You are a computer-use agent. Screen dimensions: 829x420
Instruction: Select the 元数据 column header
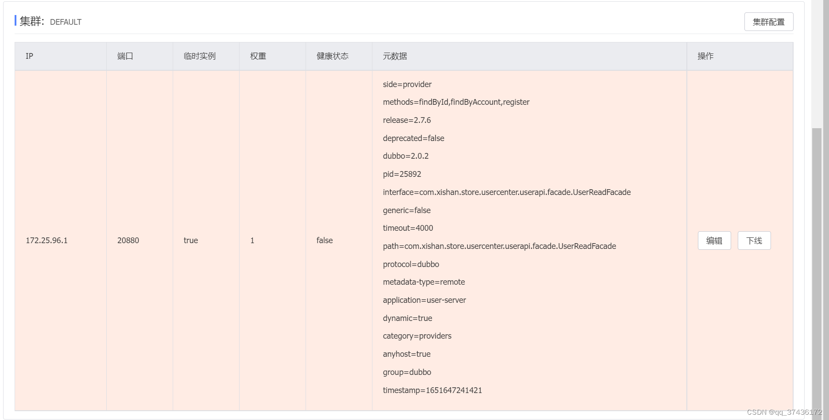pos(529,56)
